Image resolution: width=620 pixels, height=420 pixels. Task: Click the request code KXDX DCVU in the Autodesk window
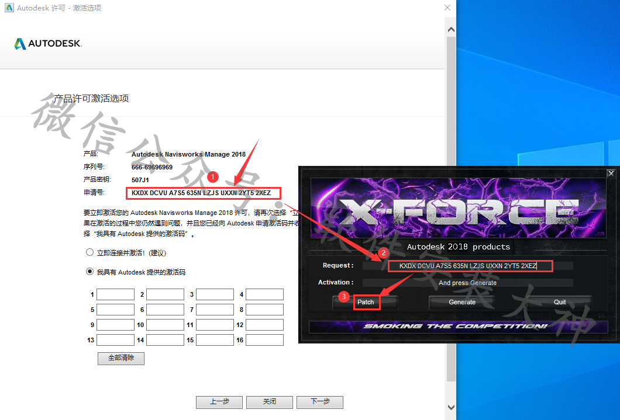point(201,193)
